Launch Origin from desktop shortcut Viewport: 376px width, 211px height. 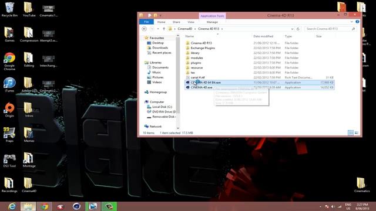pyautogui.click(x=9, y=110)
